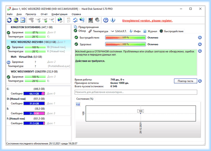Click the blue arrows sync toolbar icon
The image size is (211, 151).
tap(75, 20)
